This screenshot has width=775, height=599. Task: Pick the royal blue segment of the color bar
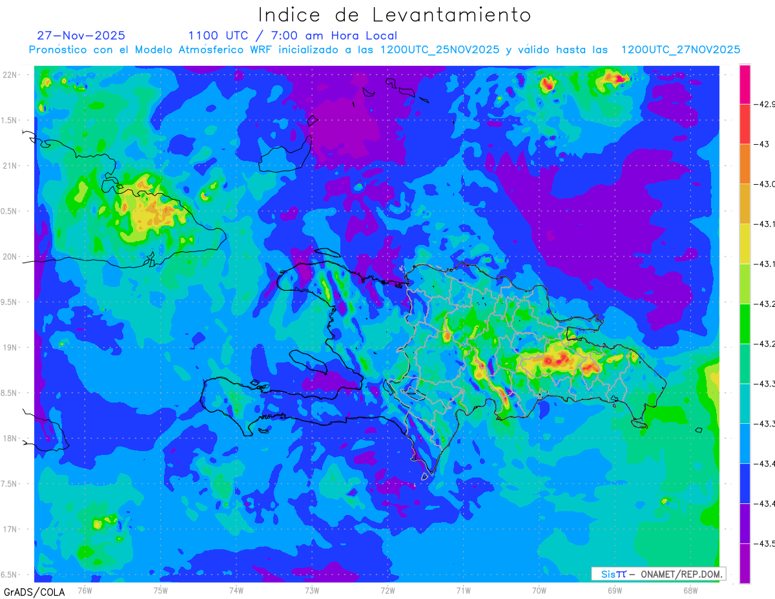click(x=745, y=483)
